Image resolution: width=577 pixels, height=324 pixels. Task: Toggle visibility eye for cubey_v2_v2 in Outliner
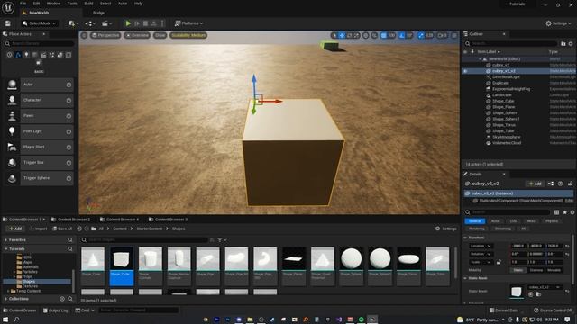point(465,71)
